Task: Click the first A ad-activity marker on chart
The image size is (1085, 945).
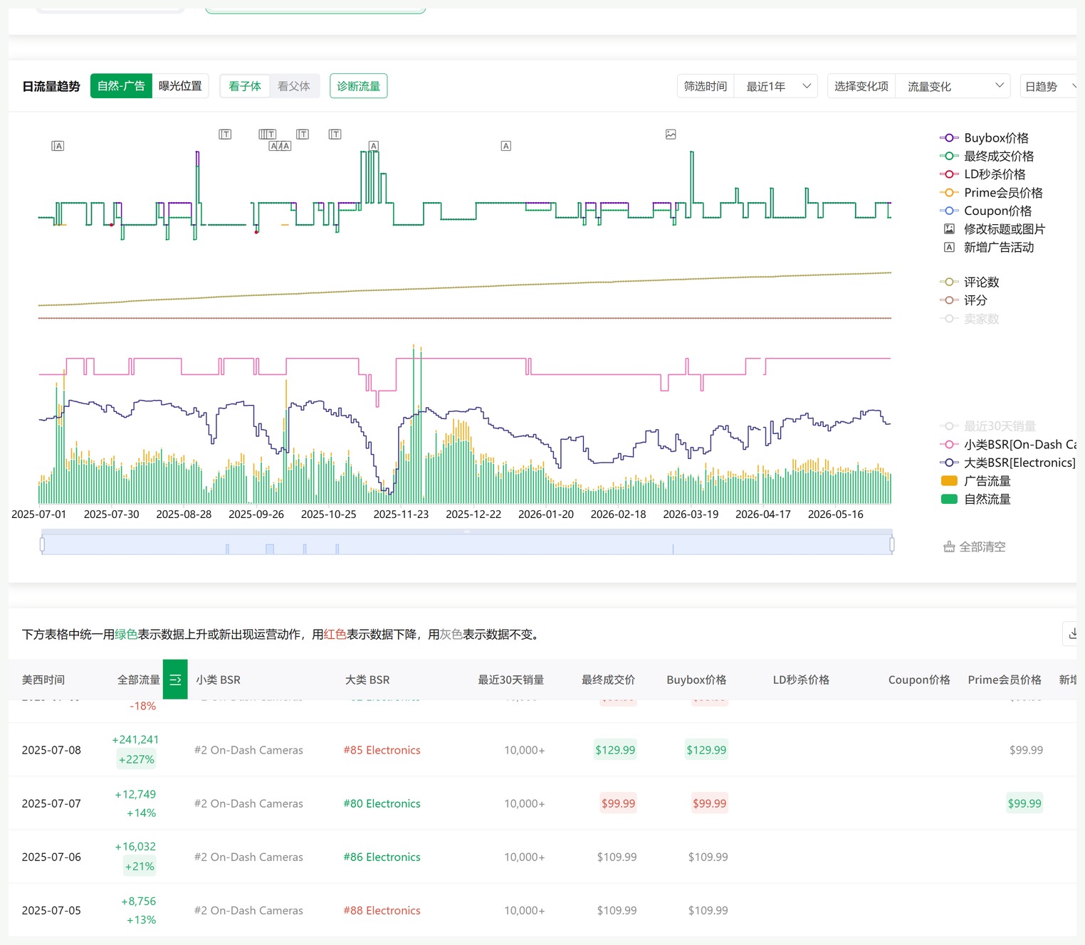Action: click(x=58, y=146)
